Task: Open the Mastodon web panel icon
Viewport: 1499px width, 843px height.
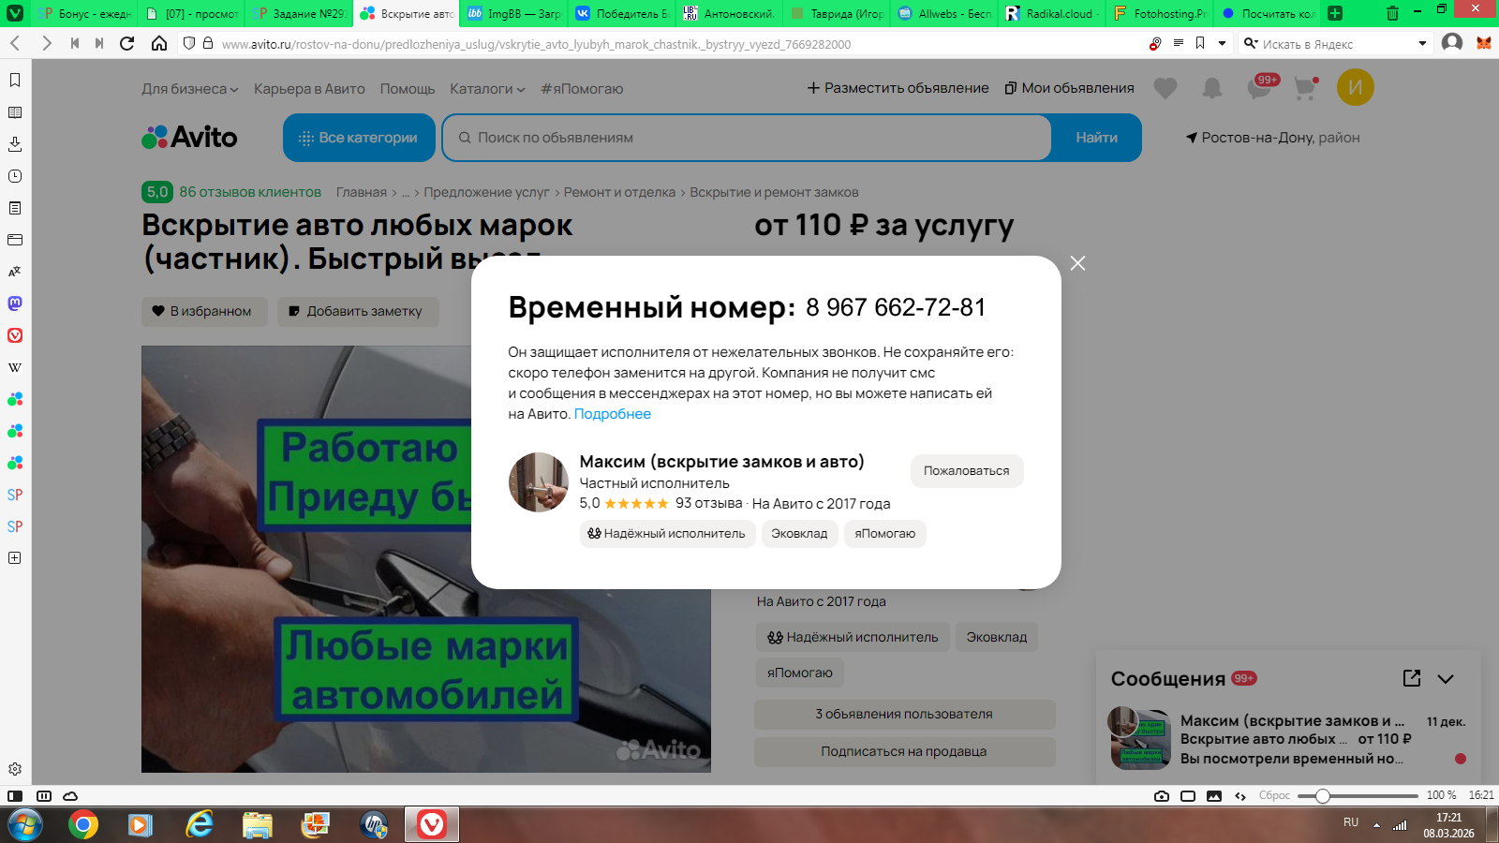Action: pos(15,303)
